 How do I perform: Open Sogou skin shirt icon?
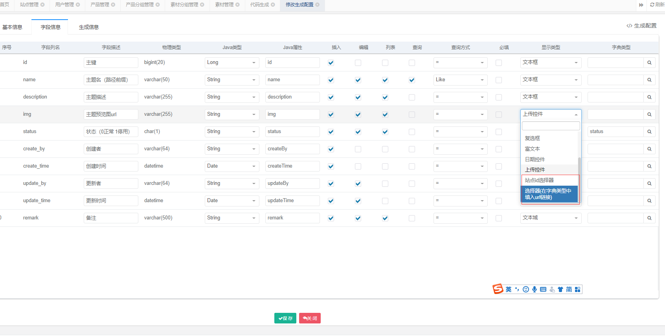pos(560,289)
